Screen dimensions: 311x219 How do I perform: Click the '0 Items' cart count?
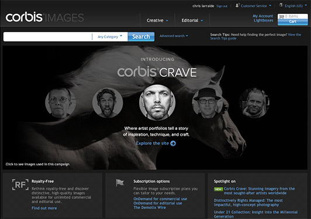coord(291,16)
